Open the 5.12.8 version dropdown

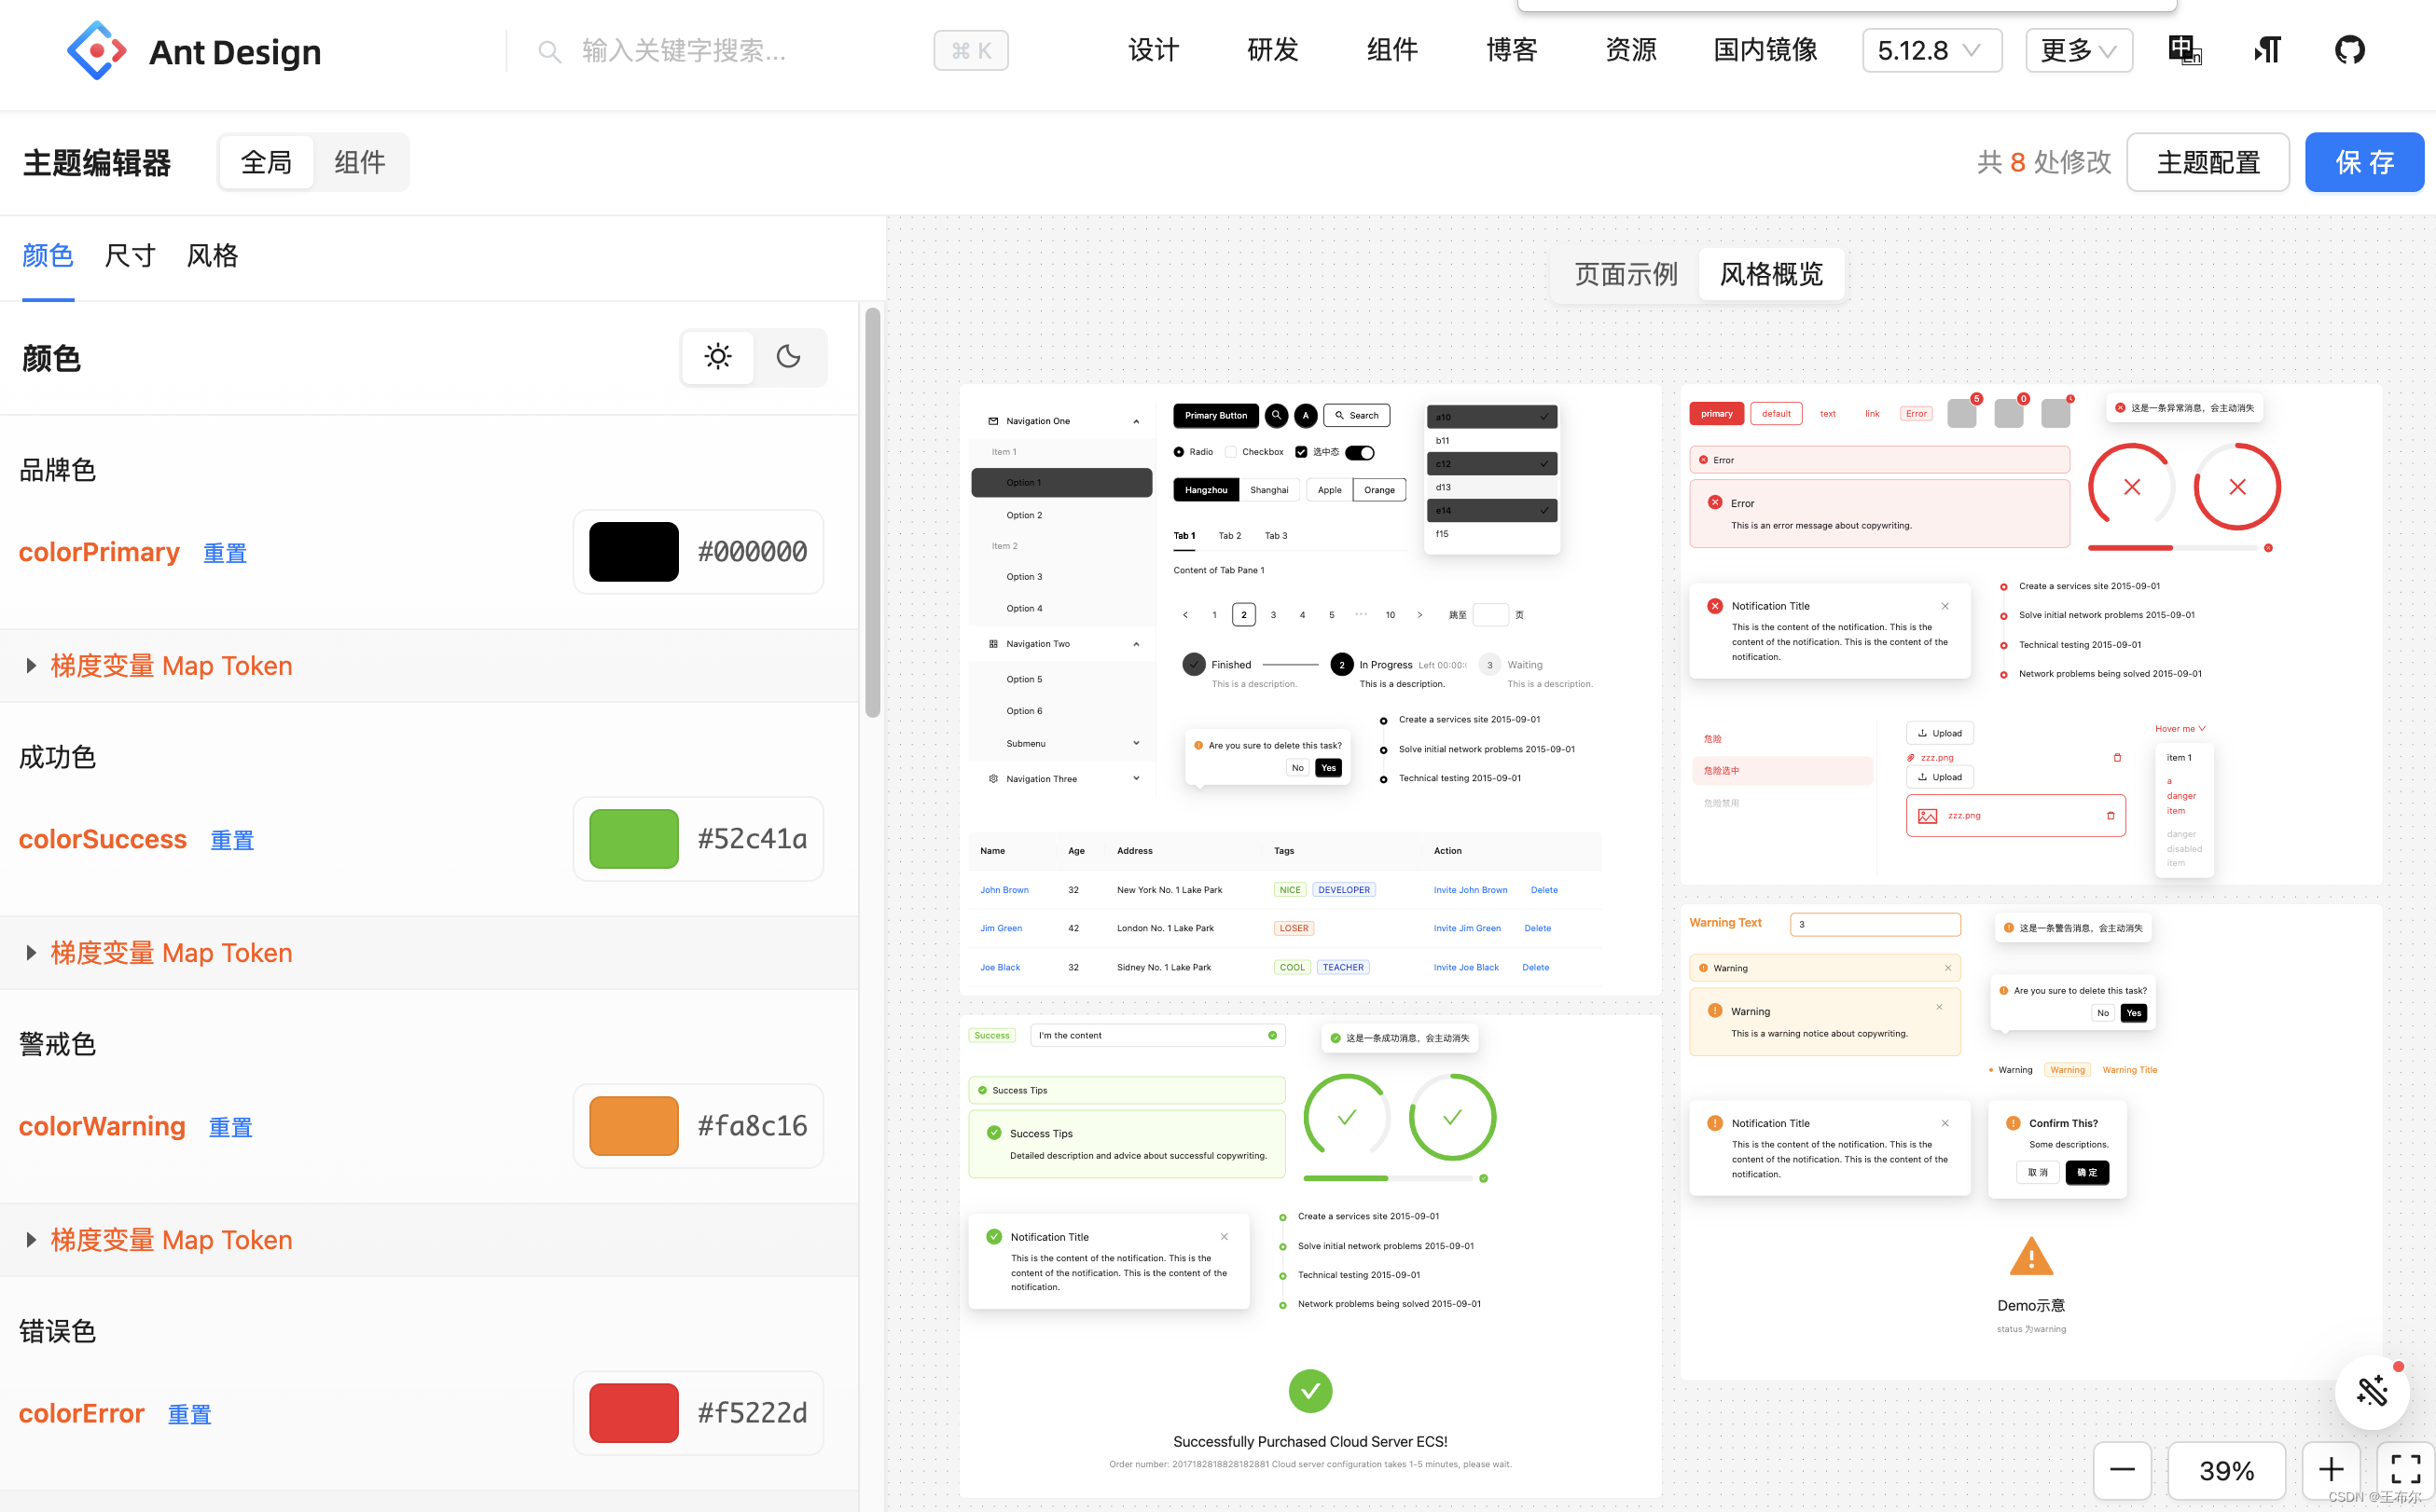1930,50
